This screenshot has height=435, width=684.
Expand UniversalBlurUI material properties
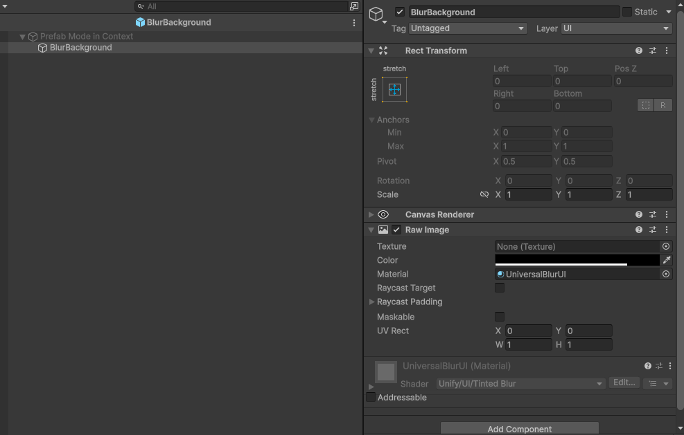[x=371, y=386]
